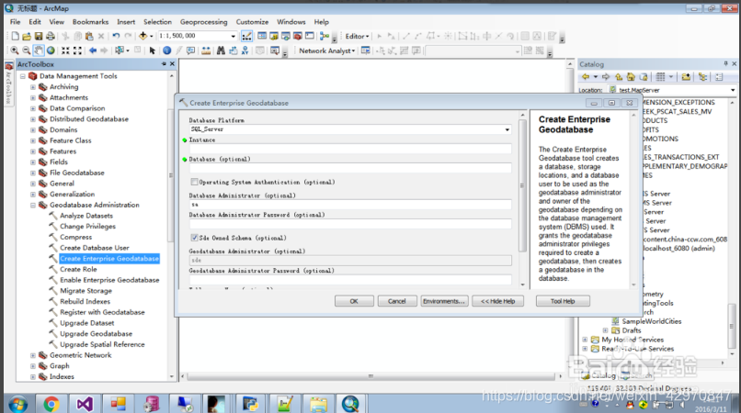Click the Database (optional) input field
741x413 pixels.
(x=350, y=168)
